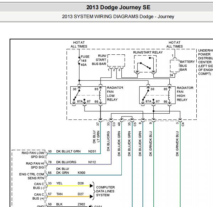Click connector pin "48" beside C3
213x207 pixels.
pyautogui.click(x=119, y=124)
